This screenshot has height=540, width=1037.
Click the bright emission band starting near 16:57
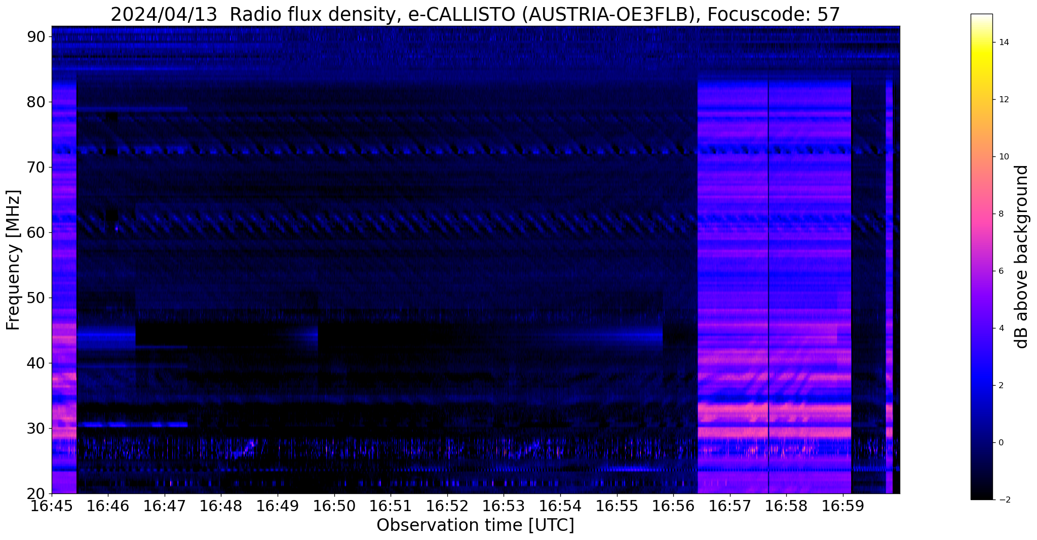pos(774,286)
